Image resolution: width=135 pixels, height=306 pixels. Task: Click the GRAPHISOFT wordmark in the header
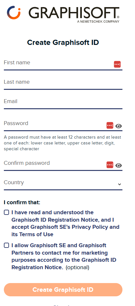coord(74,13)
